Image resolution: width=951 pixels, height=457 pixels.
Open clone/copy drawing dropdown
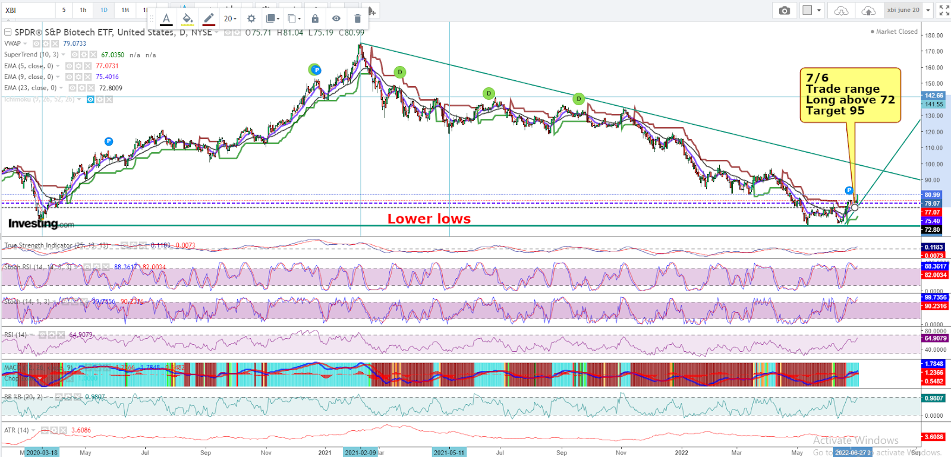(x=294, y=19)
